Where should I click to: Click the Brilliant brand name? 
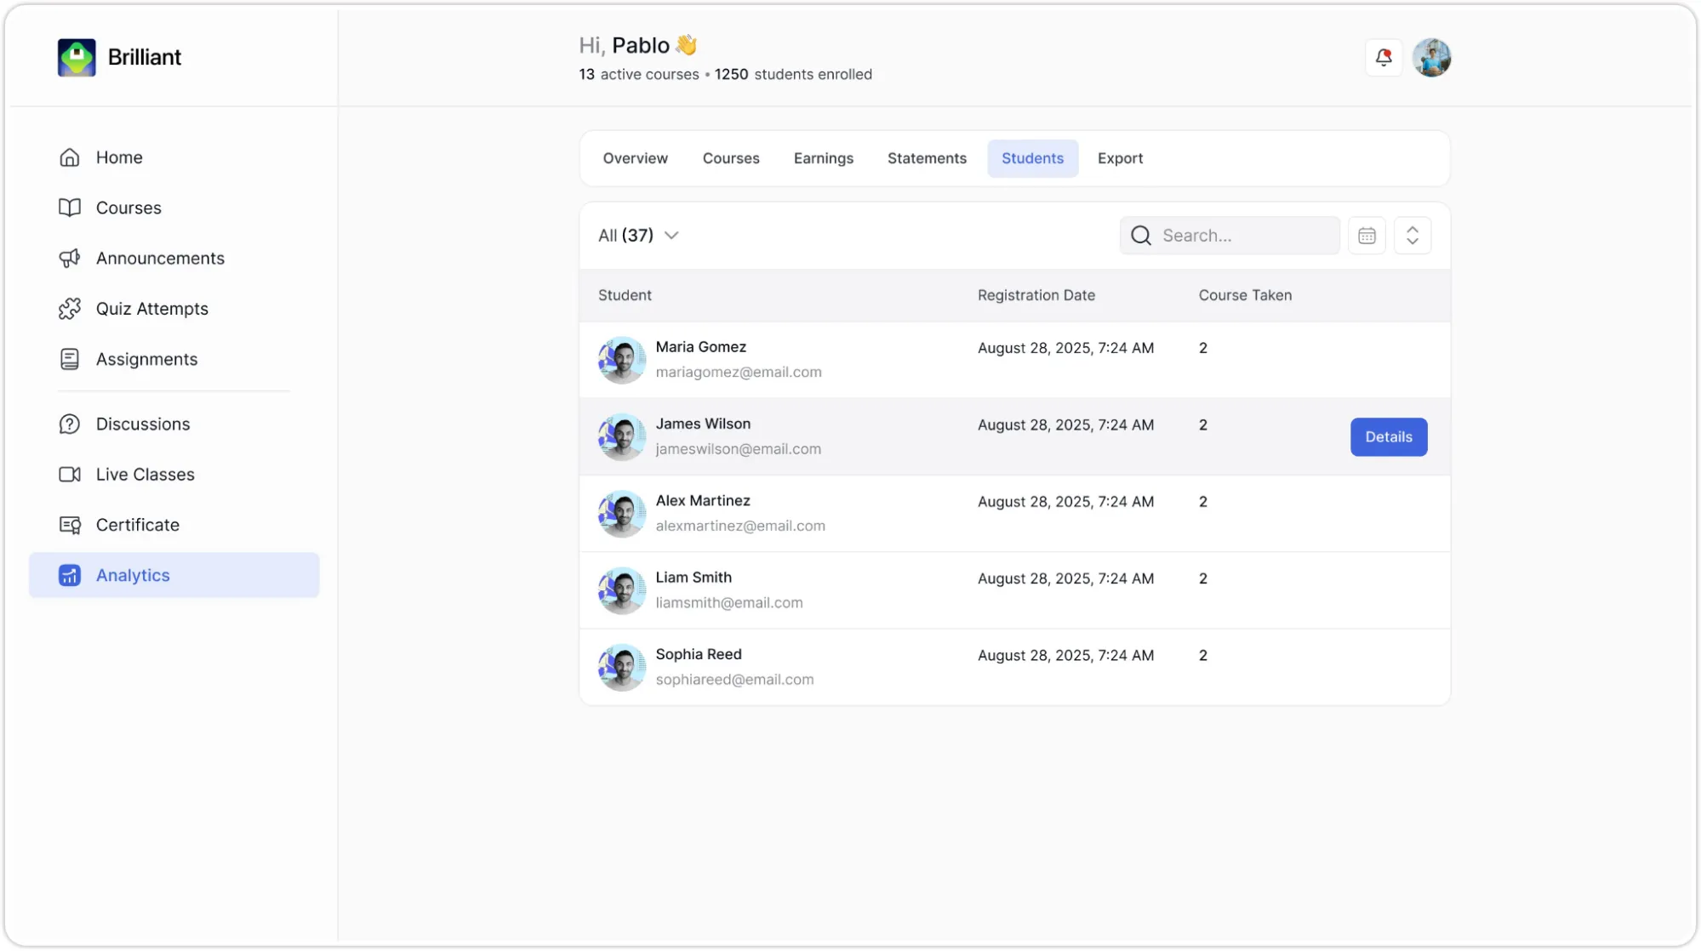pos(145,57)
